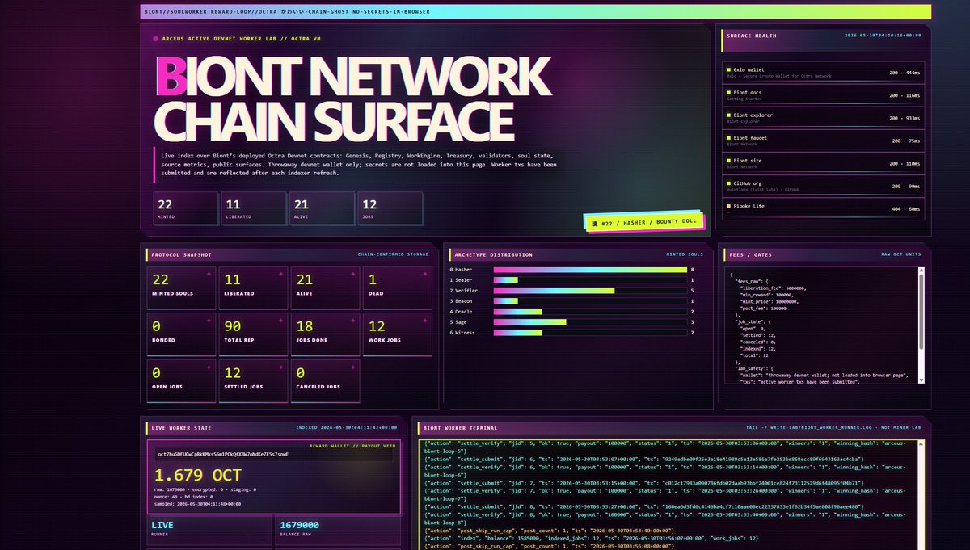Click the Biont Worker Terminal heading
This screenshot has height=550, width=970.
pyautogui.click(x=461, y=428)
